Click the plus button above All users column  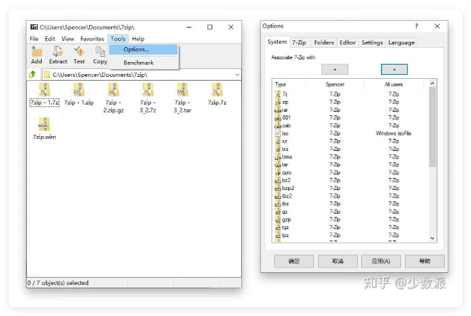[394, 69]
